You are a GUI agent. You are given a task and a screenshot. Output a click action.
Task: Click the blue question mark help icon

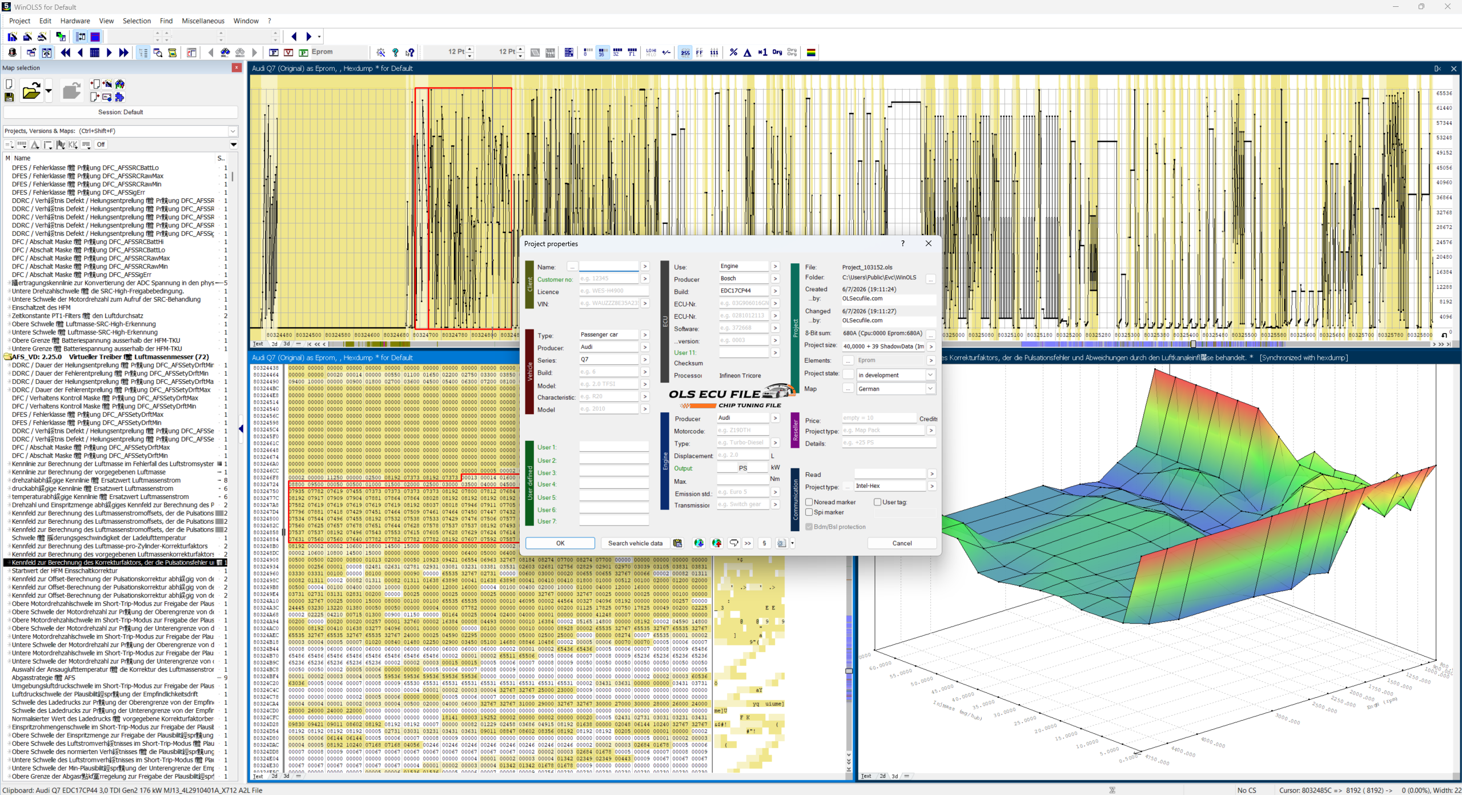395,53
